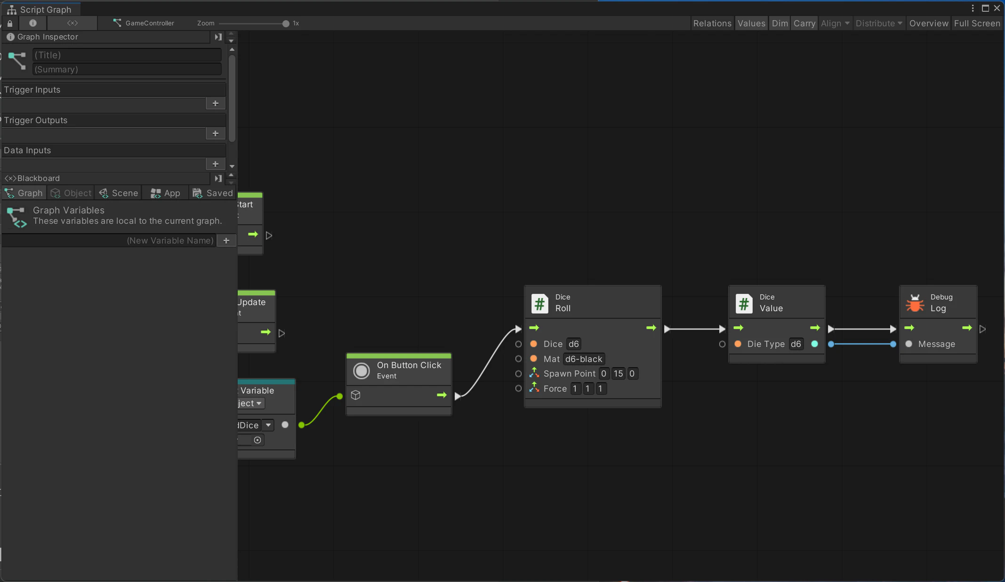Click the New Variable Name field
This screenshot has width=1005, height=582.
(109, 241)
